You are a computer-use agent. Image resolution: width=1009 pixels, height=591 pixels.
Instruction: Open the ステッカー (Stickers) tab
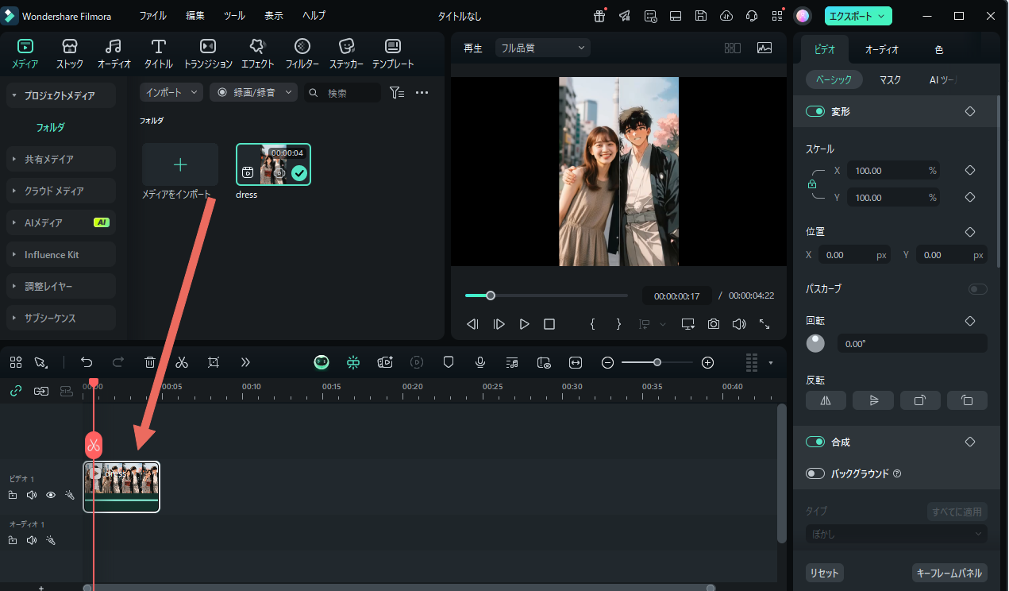pyautogui.click(x=347, y=54)
